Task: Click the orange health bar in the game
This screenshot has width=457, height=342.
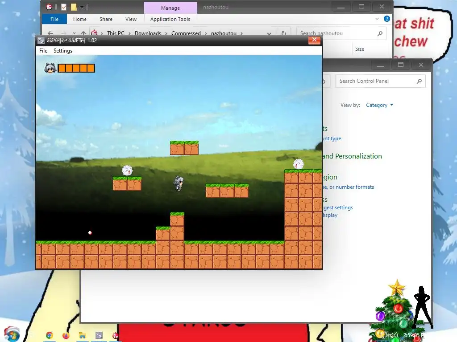Action: tap(76, 68)
